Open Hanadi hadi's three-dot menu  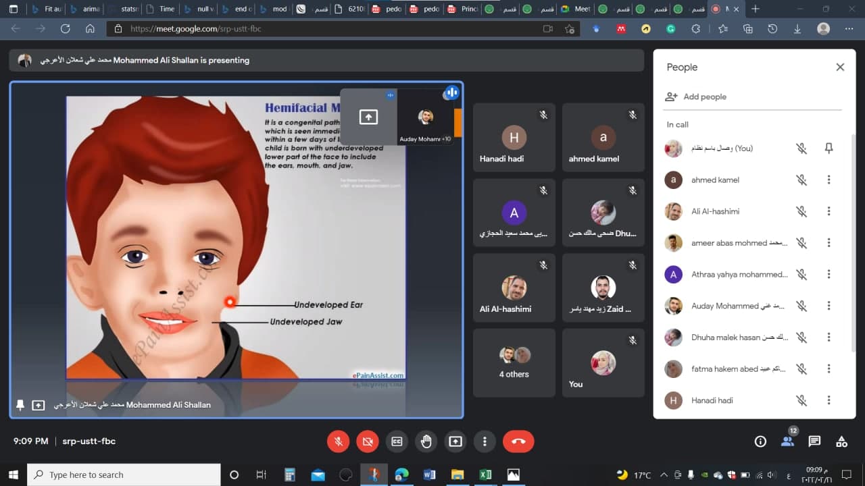click(829, 400)
